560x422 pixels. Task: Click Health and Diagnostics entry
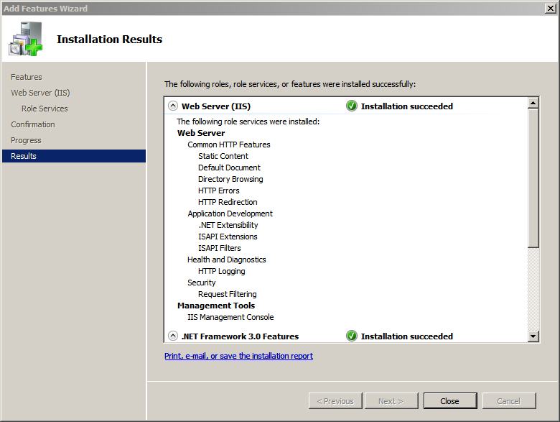click(x=227, y=260)
